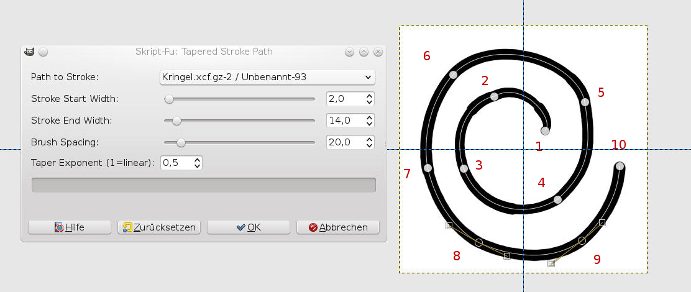
Task: Select path anchor node near label 4
Action: (x=557, y=199)
